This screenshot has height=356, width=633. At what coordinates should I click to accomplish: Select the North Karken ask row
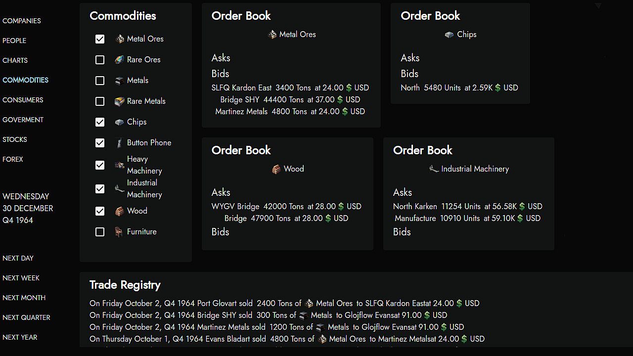(x=467, y=206)
